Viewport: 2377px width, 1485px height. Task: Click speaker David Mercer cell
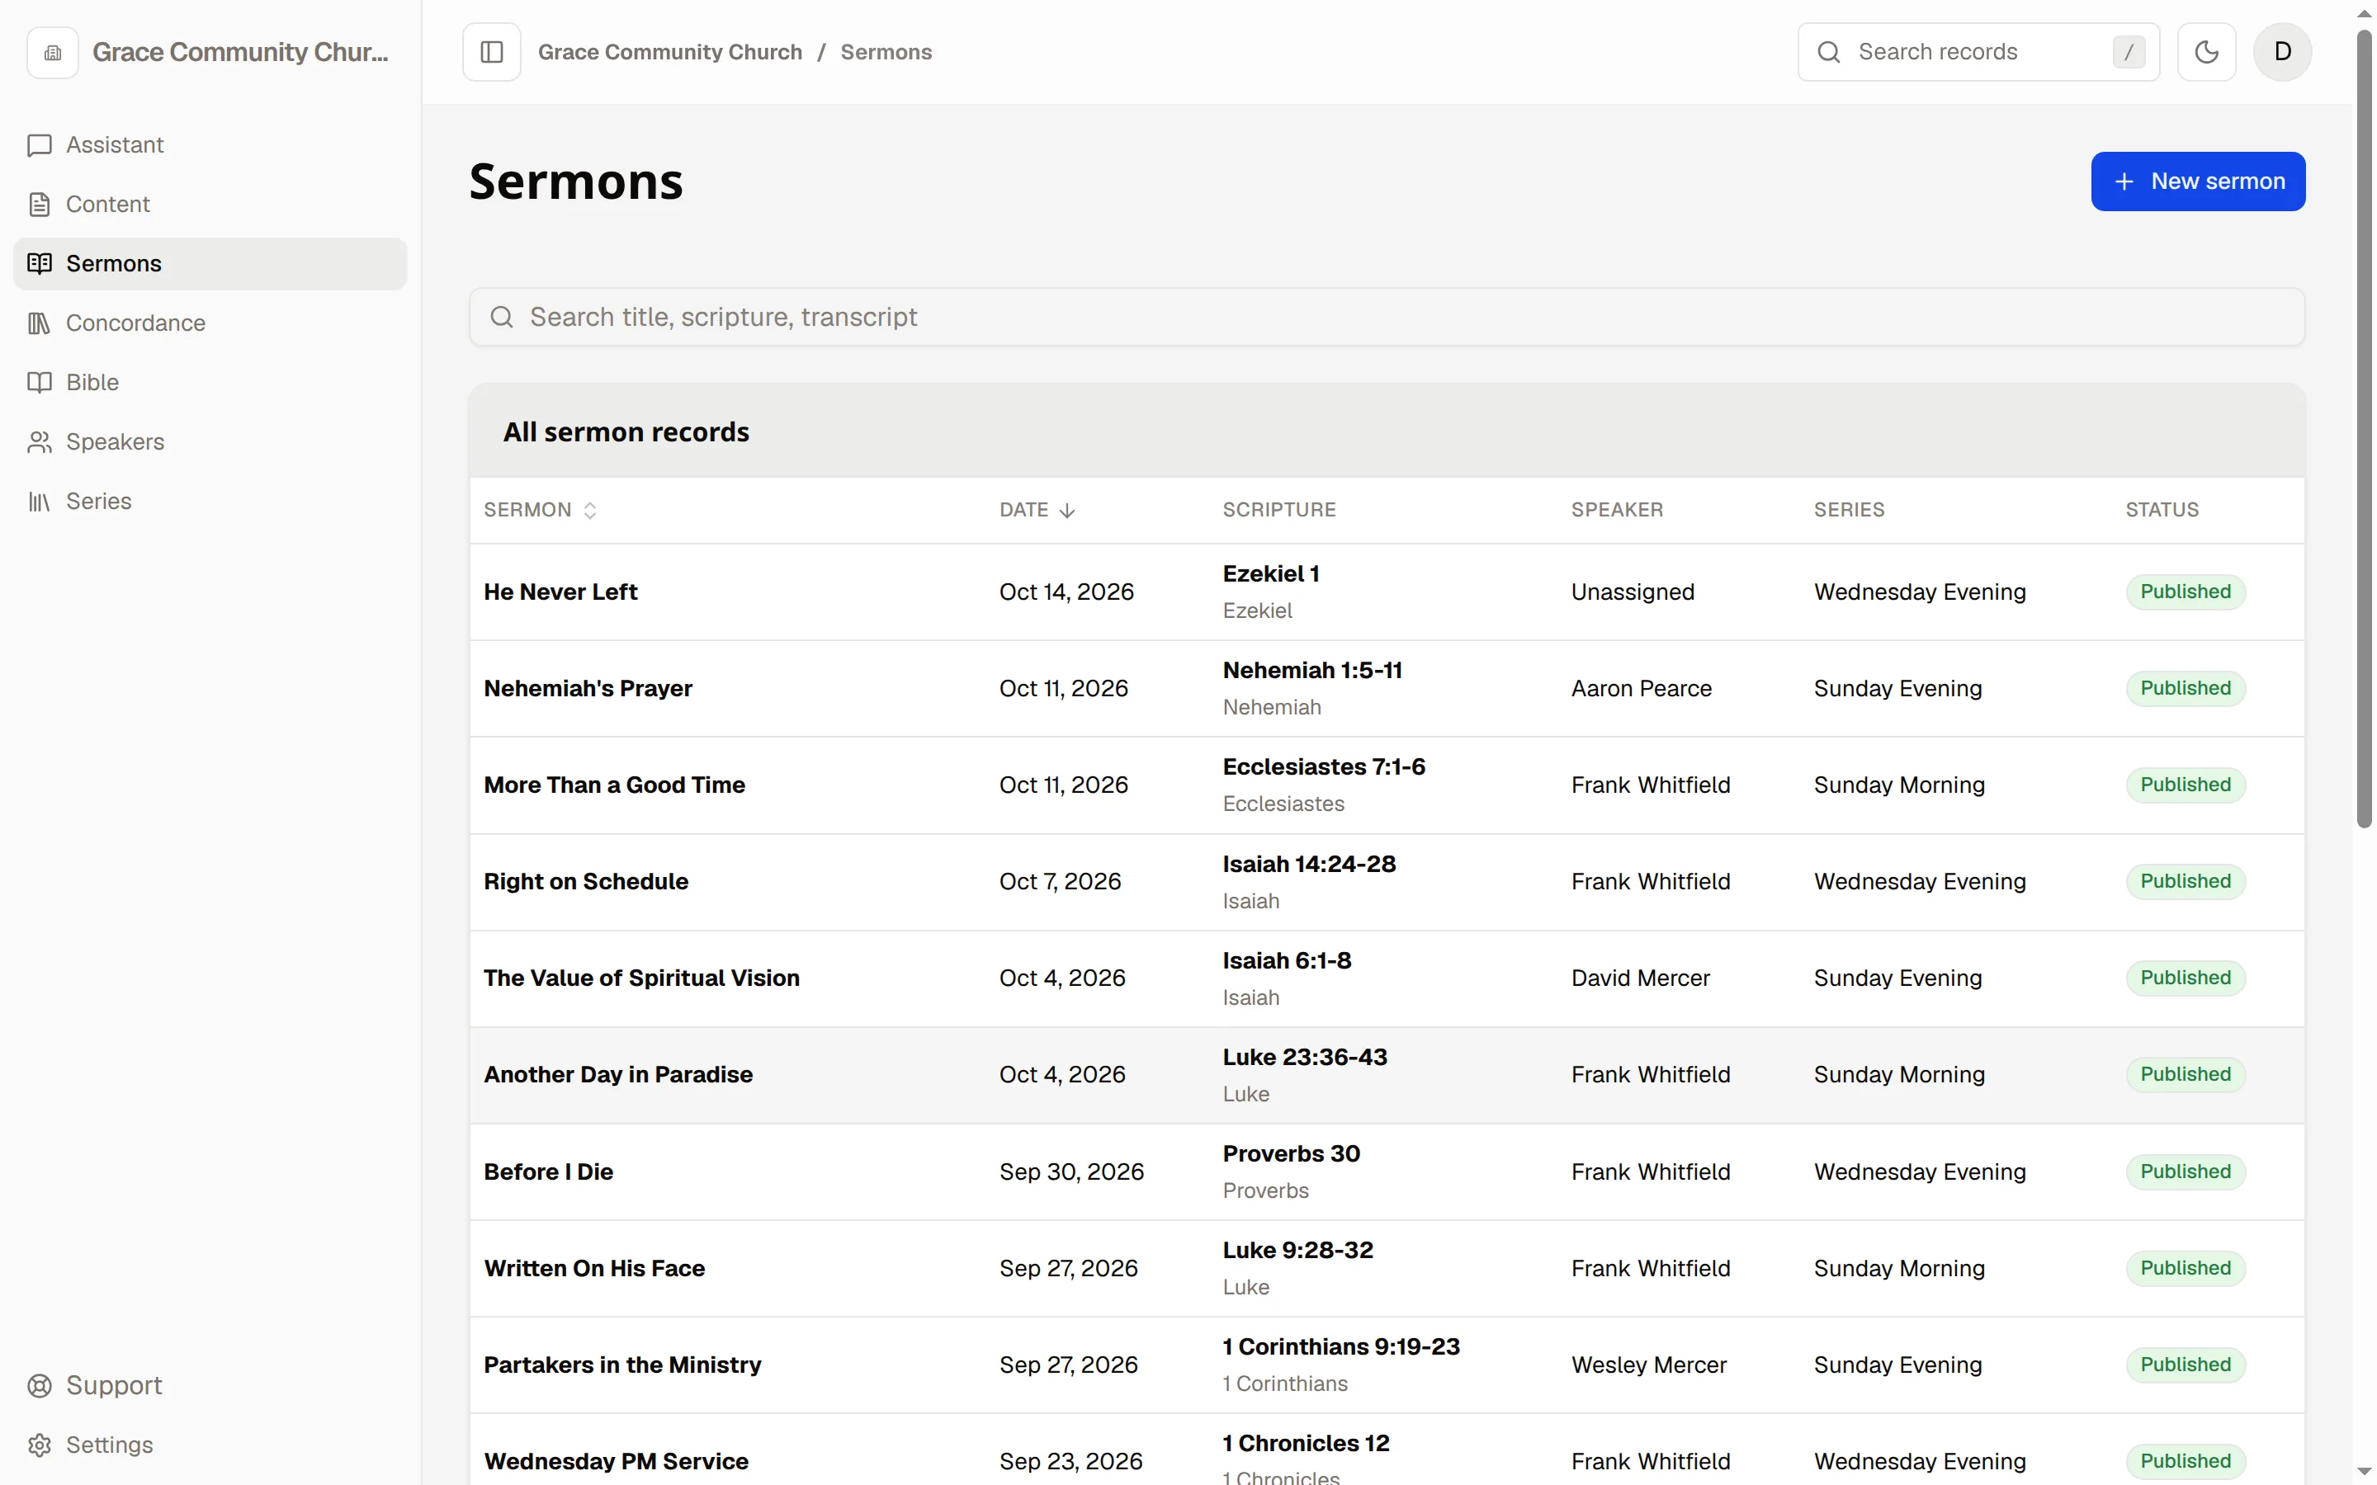pos(1639,978)
